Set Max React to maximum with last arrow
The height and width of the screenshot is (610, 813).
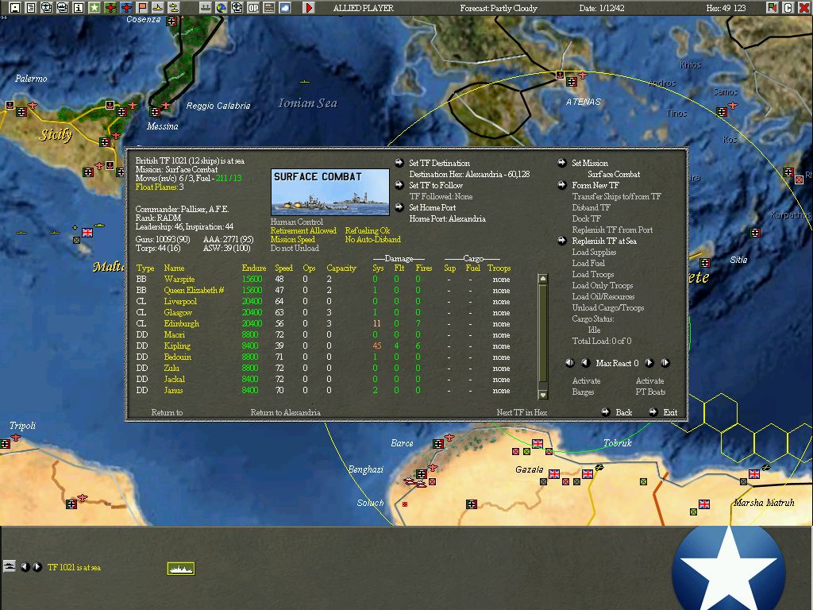pos(665,362)
